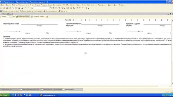Open the Отчеты menu
The width and height of the screenshot is (173, 97).
84,5
